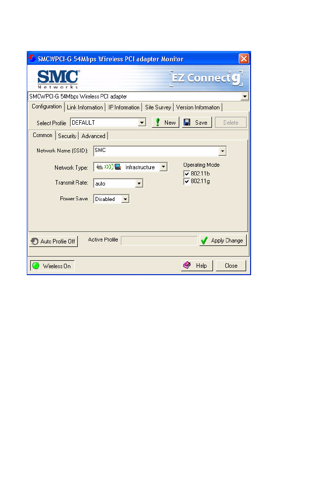Open the IP Information tab
This screenshot has width=312, height=481.
pyautogui.click(x=124, y=107)
